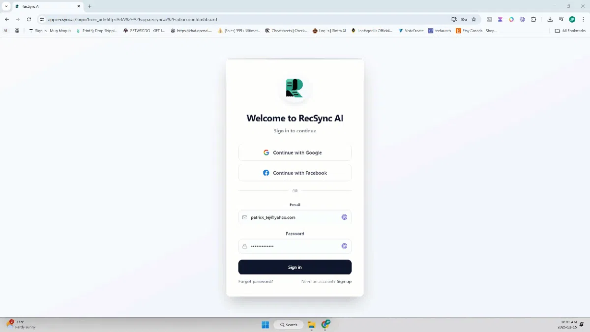Select the RecSync AI browser tab
Viewport: 590px width, 332px height.
(47, 6)
